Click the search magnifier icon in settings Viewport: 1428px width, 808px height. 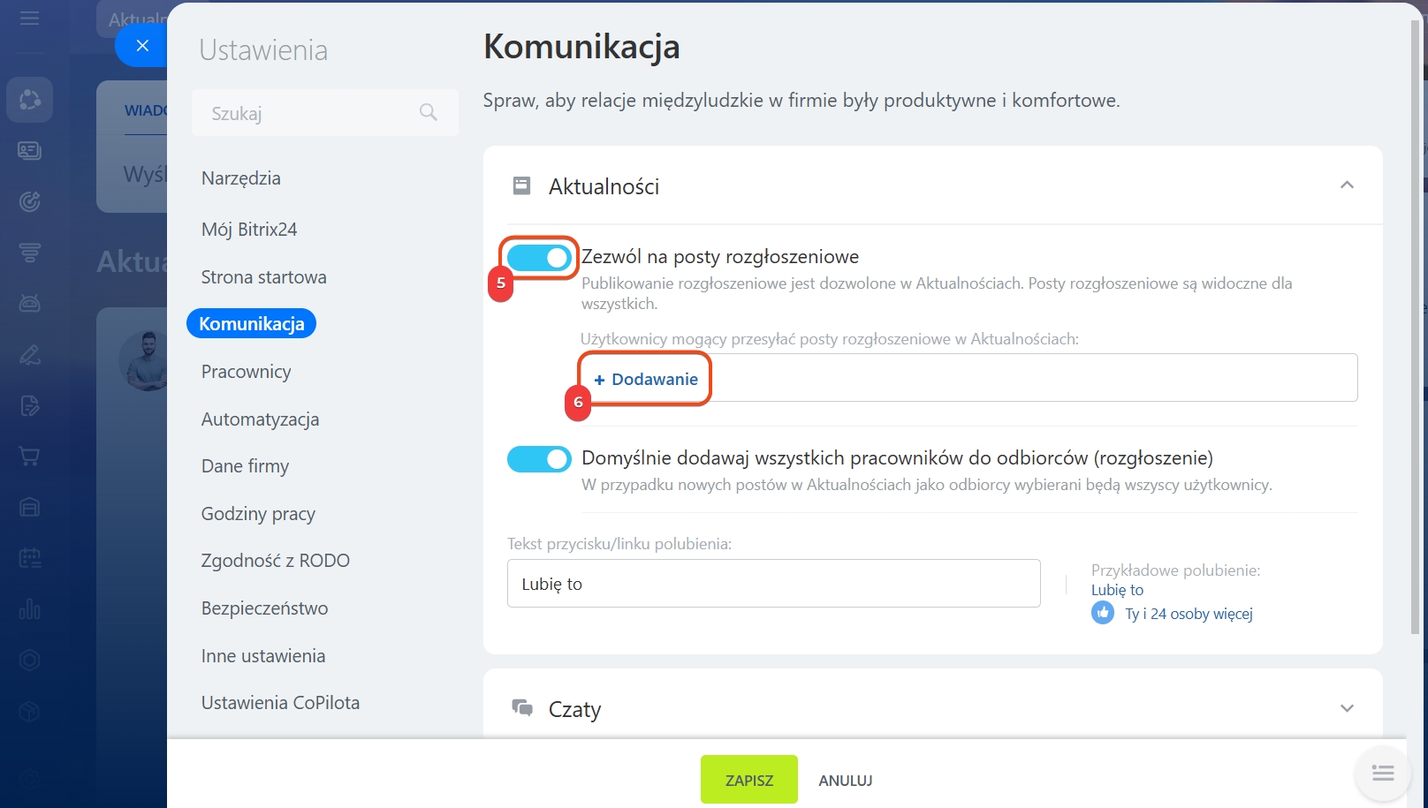coord(429,112)
